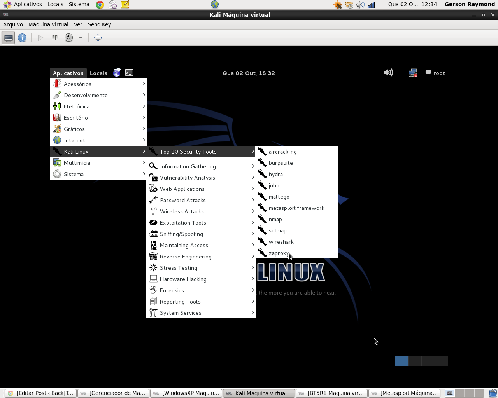Show the virtual machine console view

(x=8, y=38)
